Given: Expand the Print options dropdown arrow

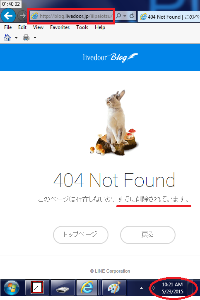Looking at the screenshot, I should [x=35, y=38].
